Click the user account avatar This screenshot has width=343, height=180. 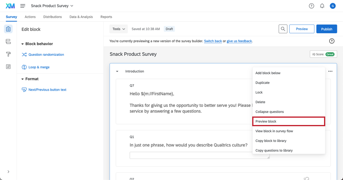pyautogui.click(x=333, y=6)
